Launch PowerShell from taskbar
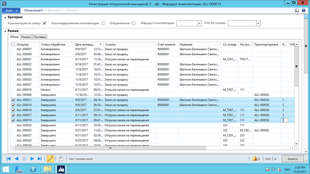 click(33, 169)
